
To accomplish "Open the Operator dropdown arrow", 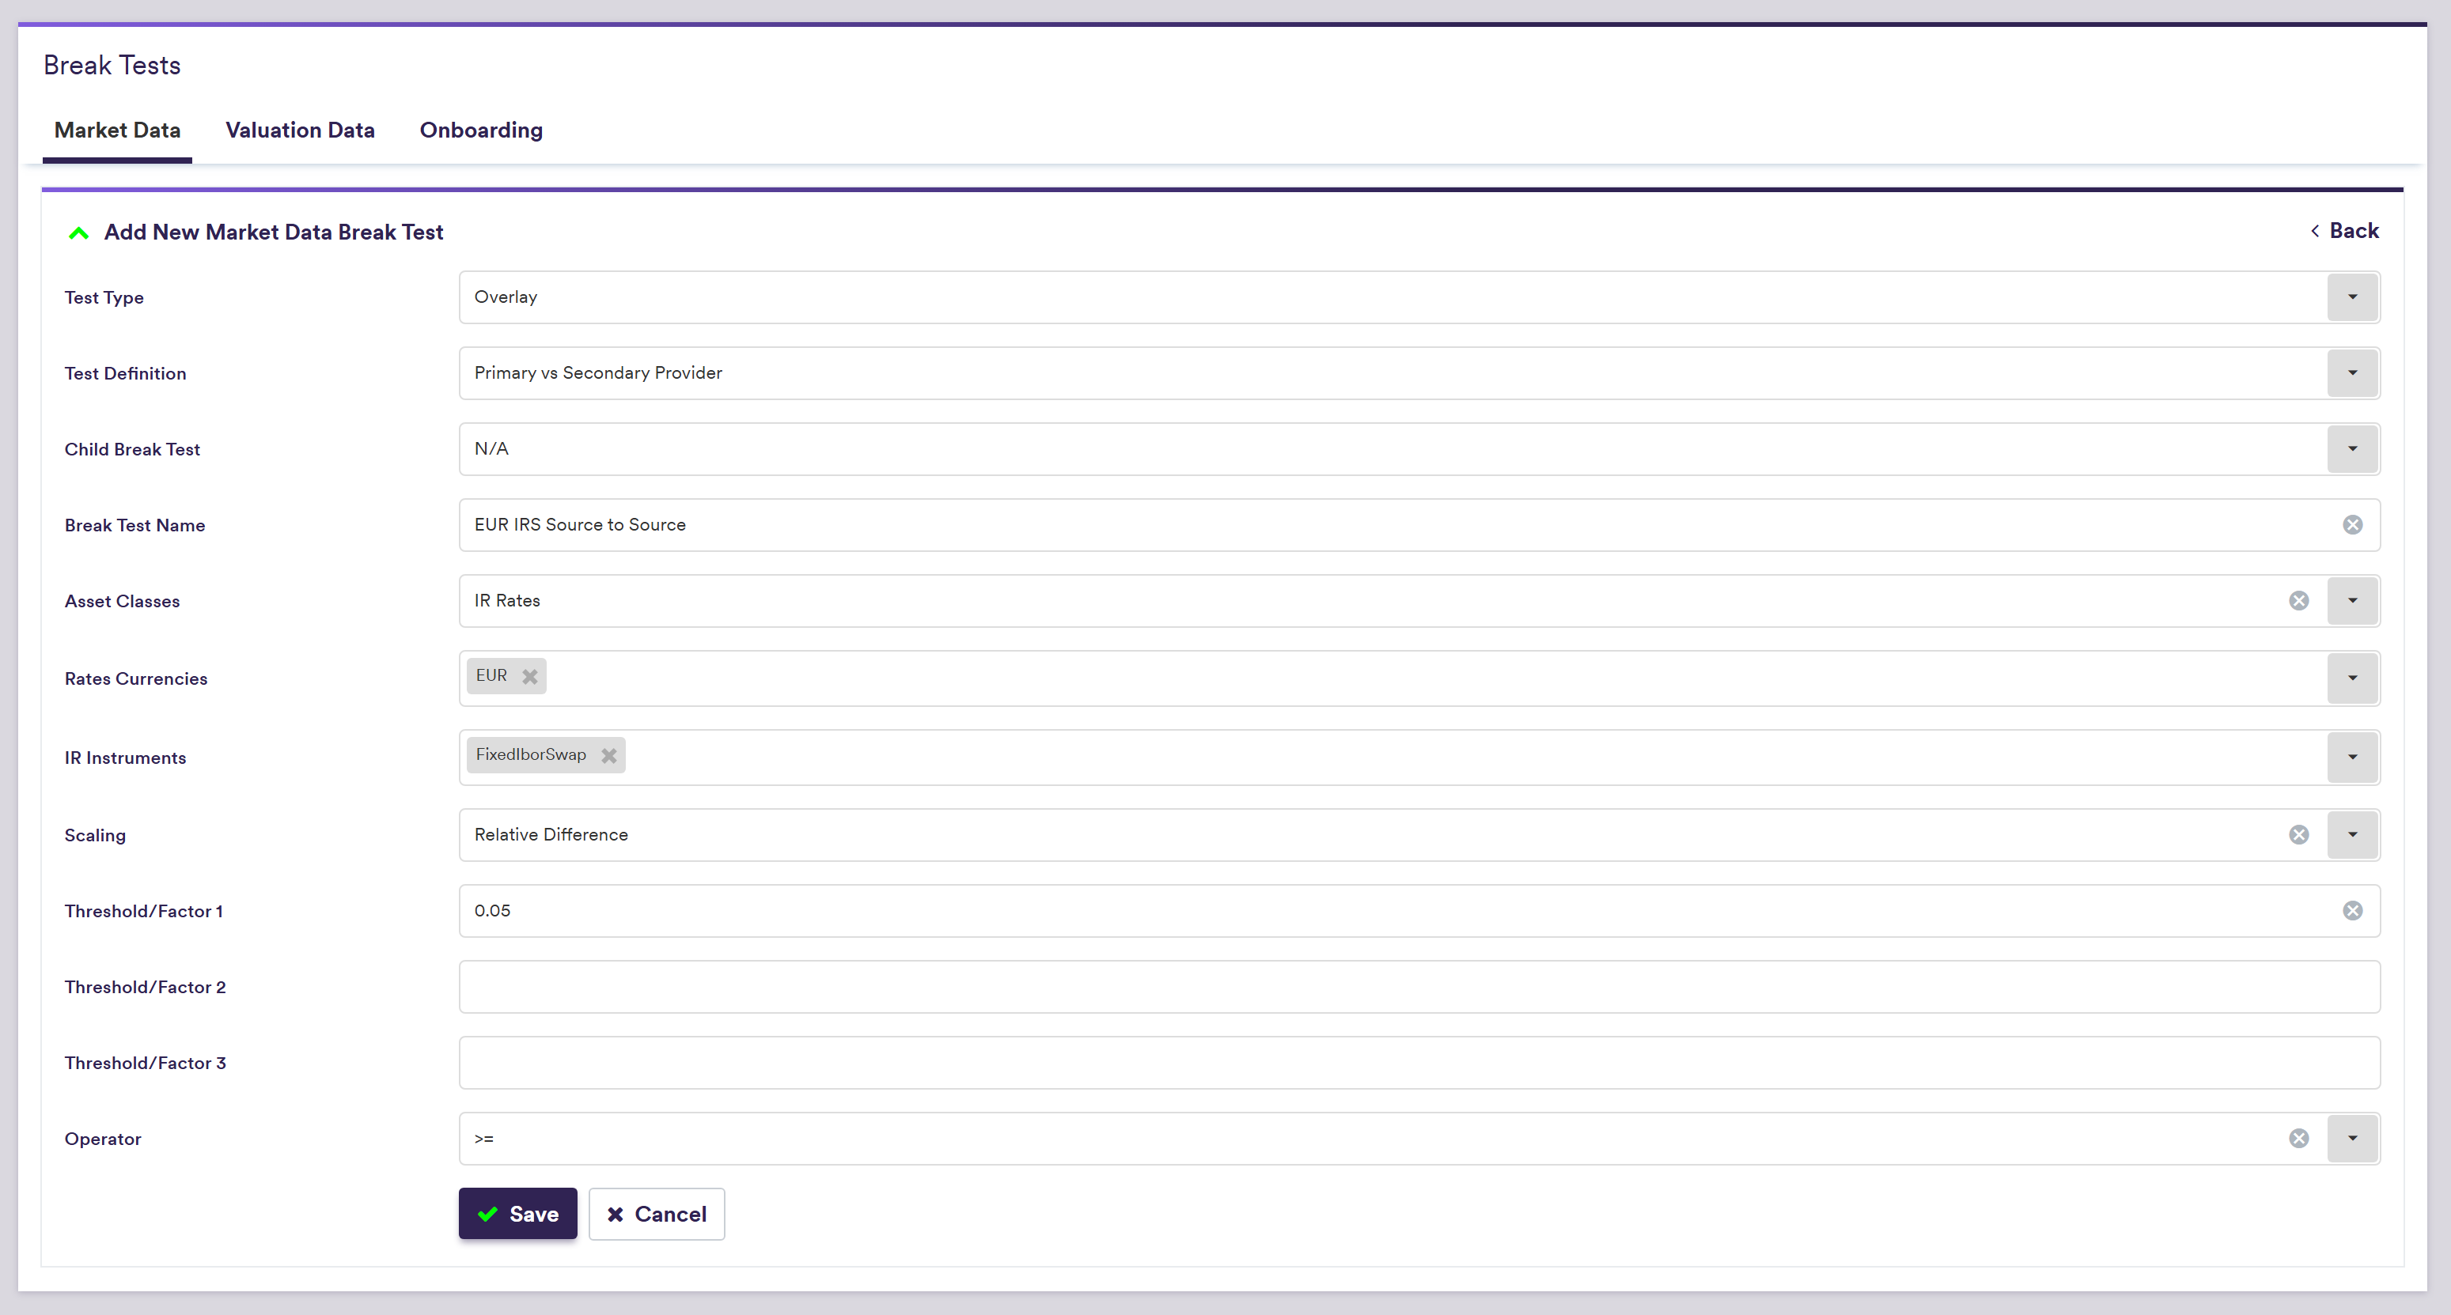I will [2352, 1139].
